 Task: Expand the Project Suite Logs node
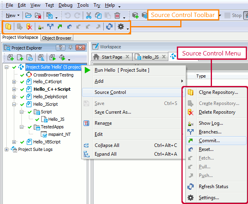(x=6, y=149)
